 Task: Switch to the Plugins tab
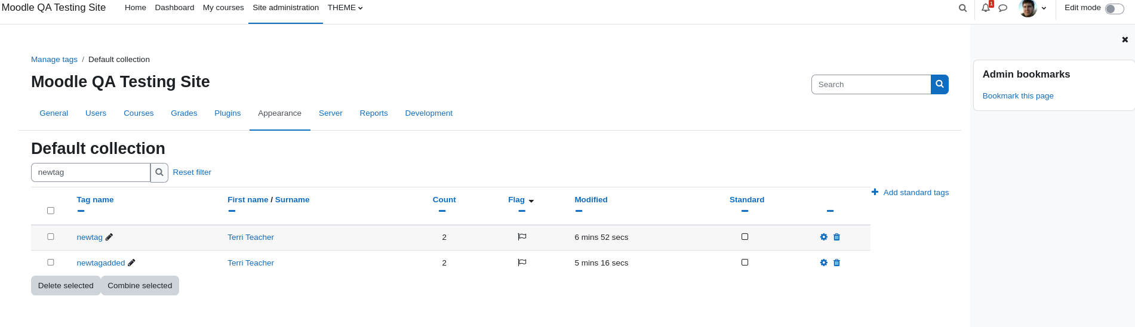pyautogui.click(x=227, y=113)
